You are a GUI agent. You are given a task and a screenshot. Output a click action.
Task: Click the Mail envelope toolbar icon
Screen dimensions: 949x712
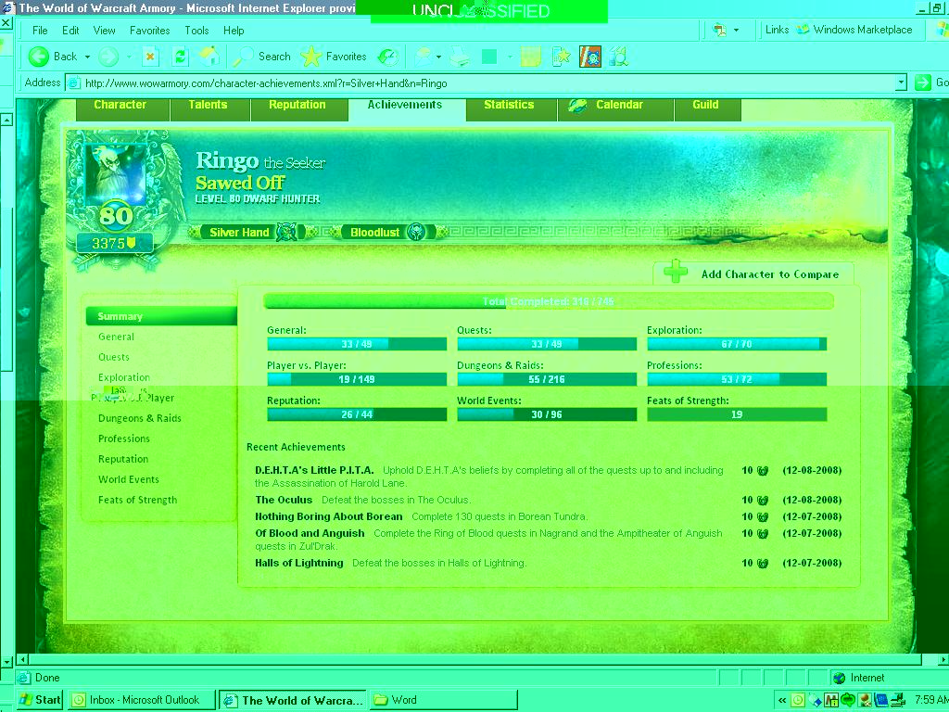click(423, 57)
